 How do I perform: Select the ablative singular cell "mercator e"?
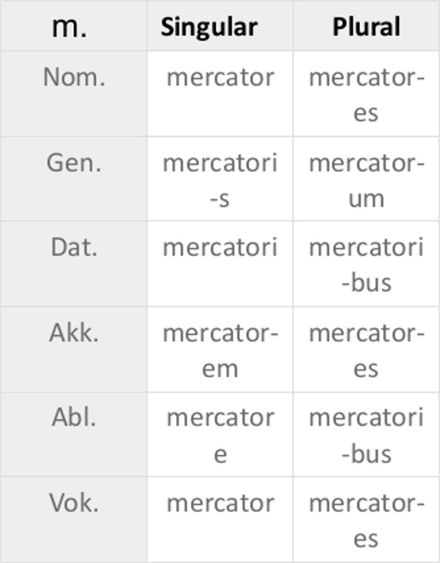coord(220,435)
